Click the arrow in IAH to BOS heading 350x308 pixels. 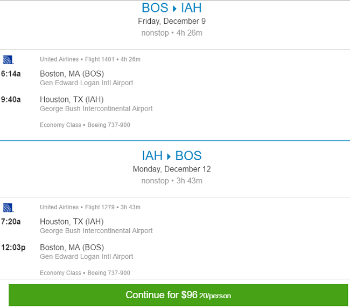[x=169, y=156]
